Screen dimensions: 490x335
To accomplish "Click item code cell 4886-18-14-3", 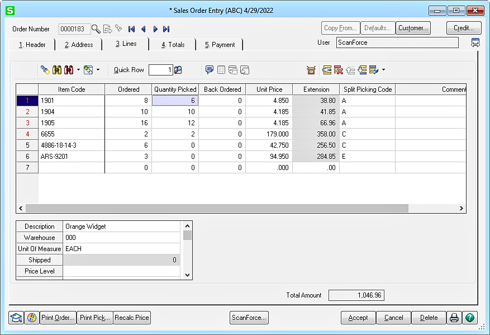I will coord(72,145).
